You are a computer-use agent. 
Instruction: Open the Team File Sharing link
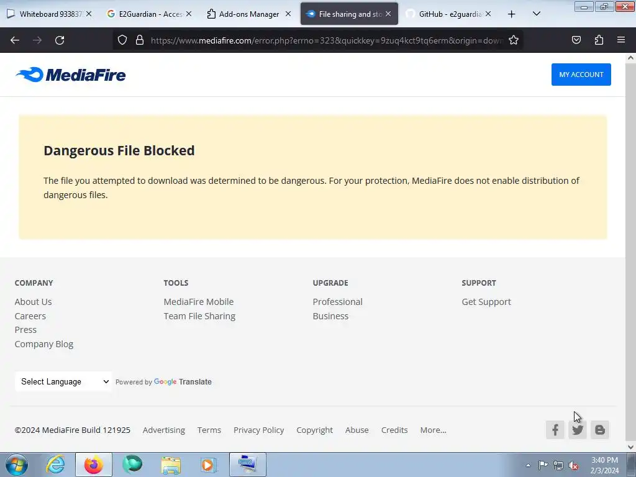199,316
